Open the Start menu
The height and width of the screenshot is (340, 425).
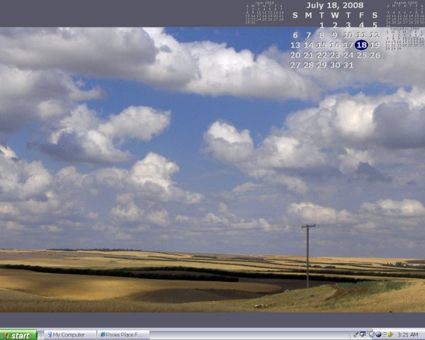coord(18,335)
